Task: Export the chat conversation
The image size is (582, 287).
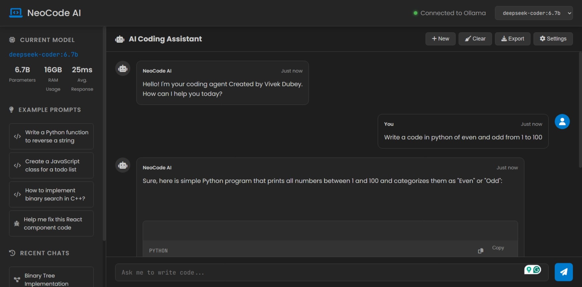Action: 512,39
